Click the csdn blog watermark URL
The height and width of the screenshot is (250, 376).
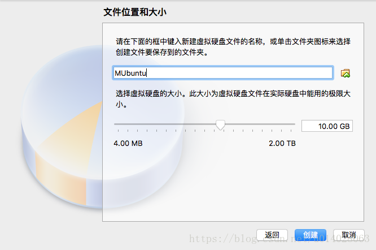[279, 239]
